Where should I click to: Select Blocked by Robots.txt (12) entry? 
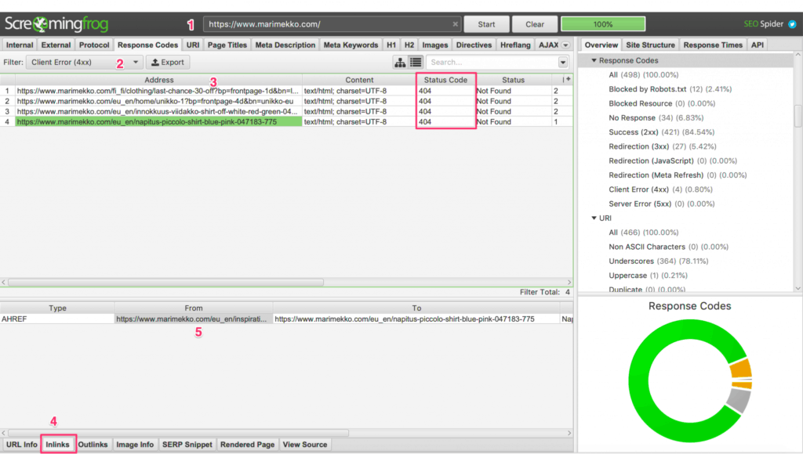pos(670,89)
